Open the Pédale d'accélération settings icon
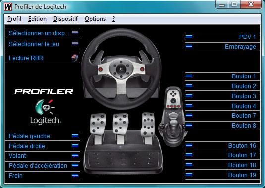This screenshot has width=265, height=188. coord(75,165)
